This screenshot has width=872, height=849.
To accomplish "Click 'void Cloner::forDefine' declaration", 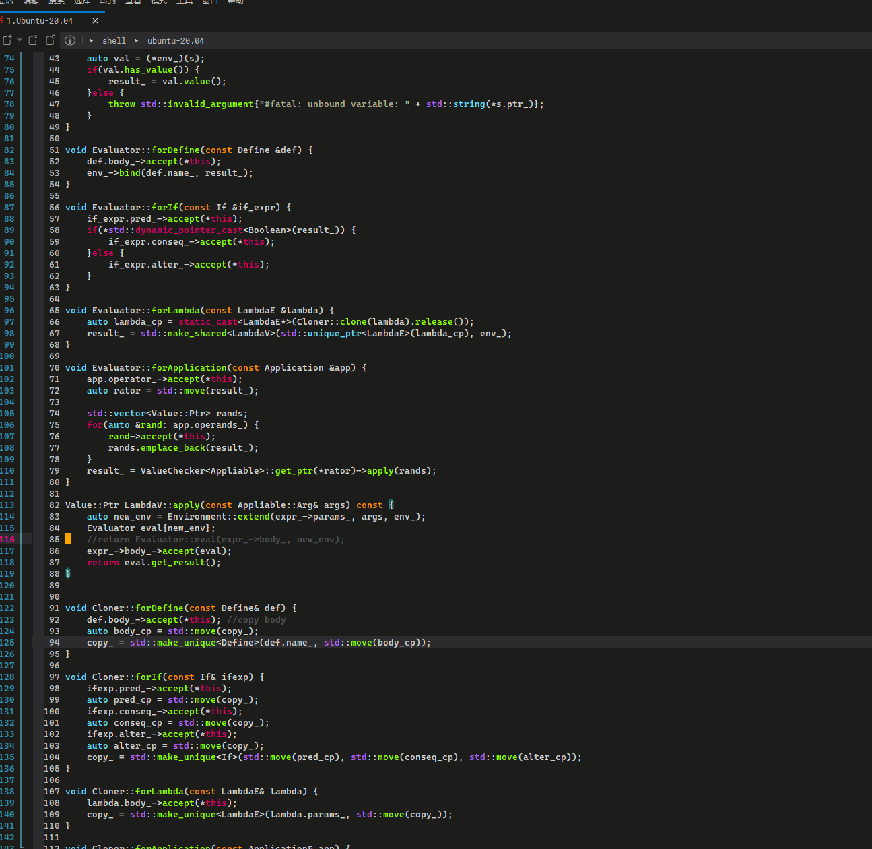I will tap(180, 608).
